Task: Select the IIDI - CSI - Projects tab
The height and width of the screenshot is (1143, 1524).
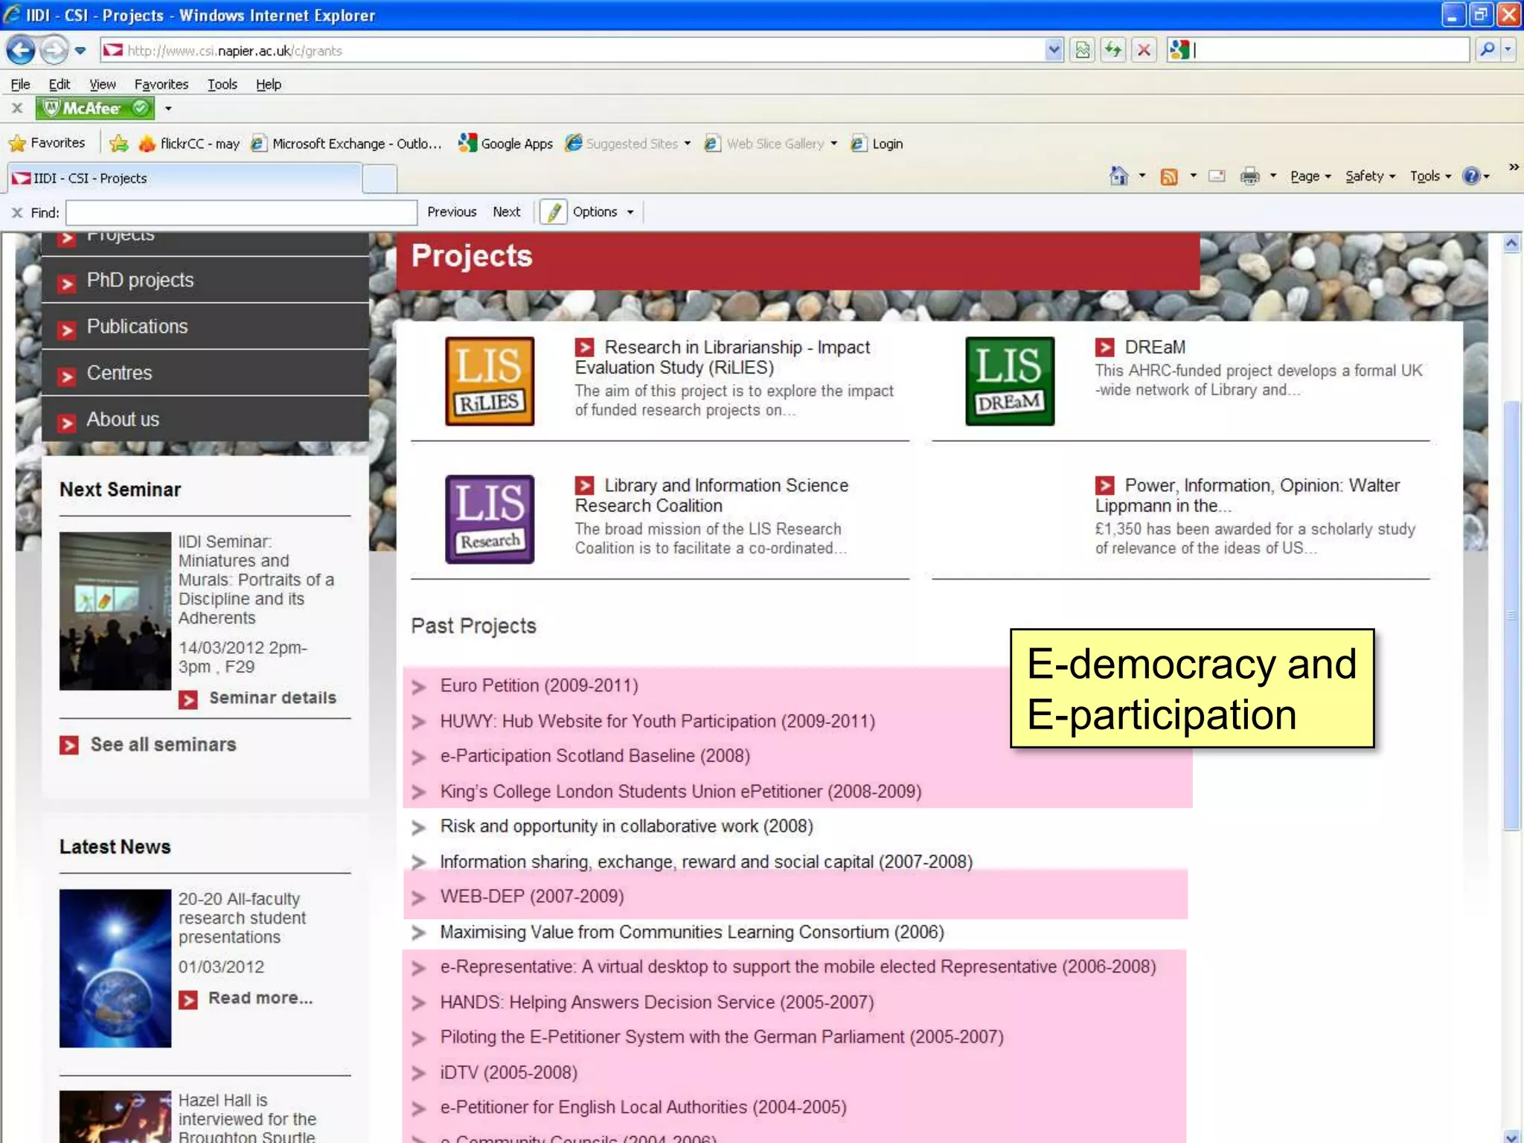Action: [x=185, y=179]
